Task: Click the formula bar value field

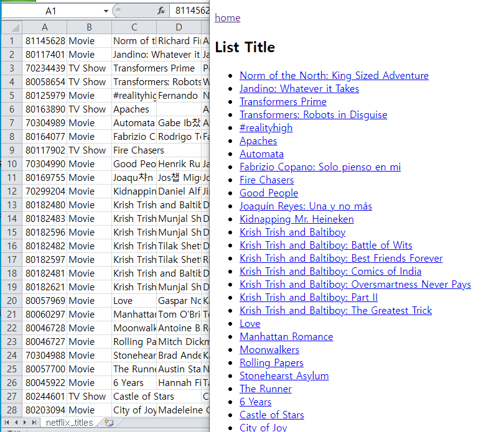Action: point(190,11)
